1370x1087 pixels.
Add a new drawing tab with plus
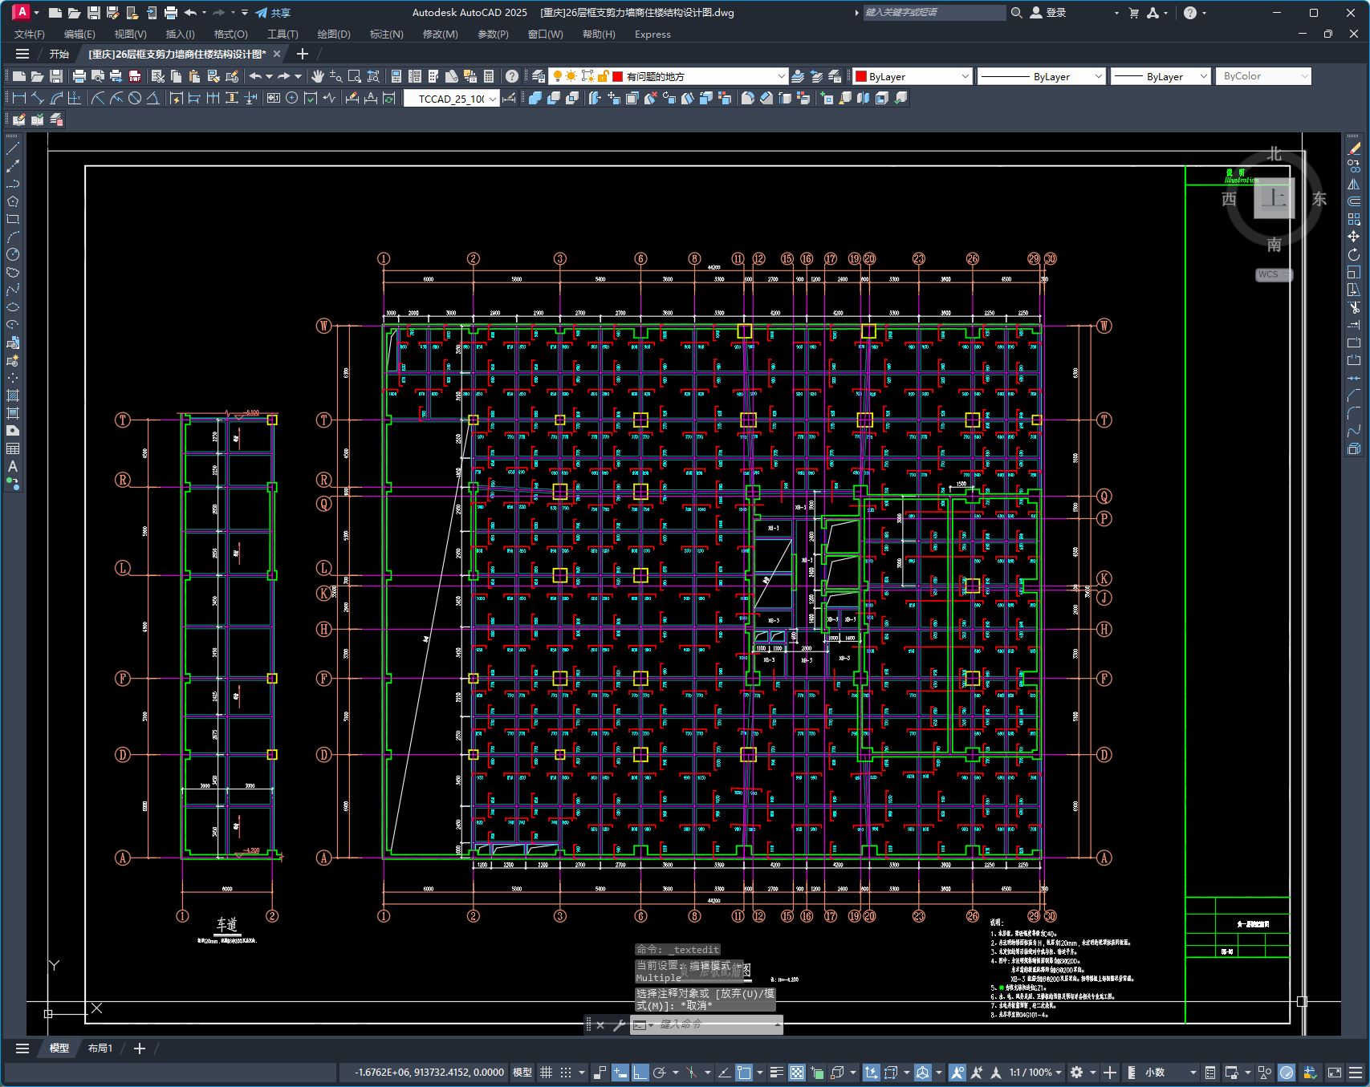(x=303, y=54)
